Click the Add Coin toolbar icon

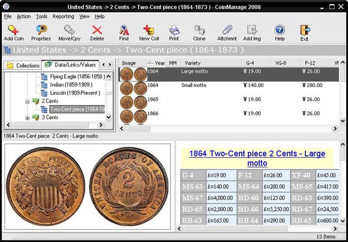coord(14,32)
